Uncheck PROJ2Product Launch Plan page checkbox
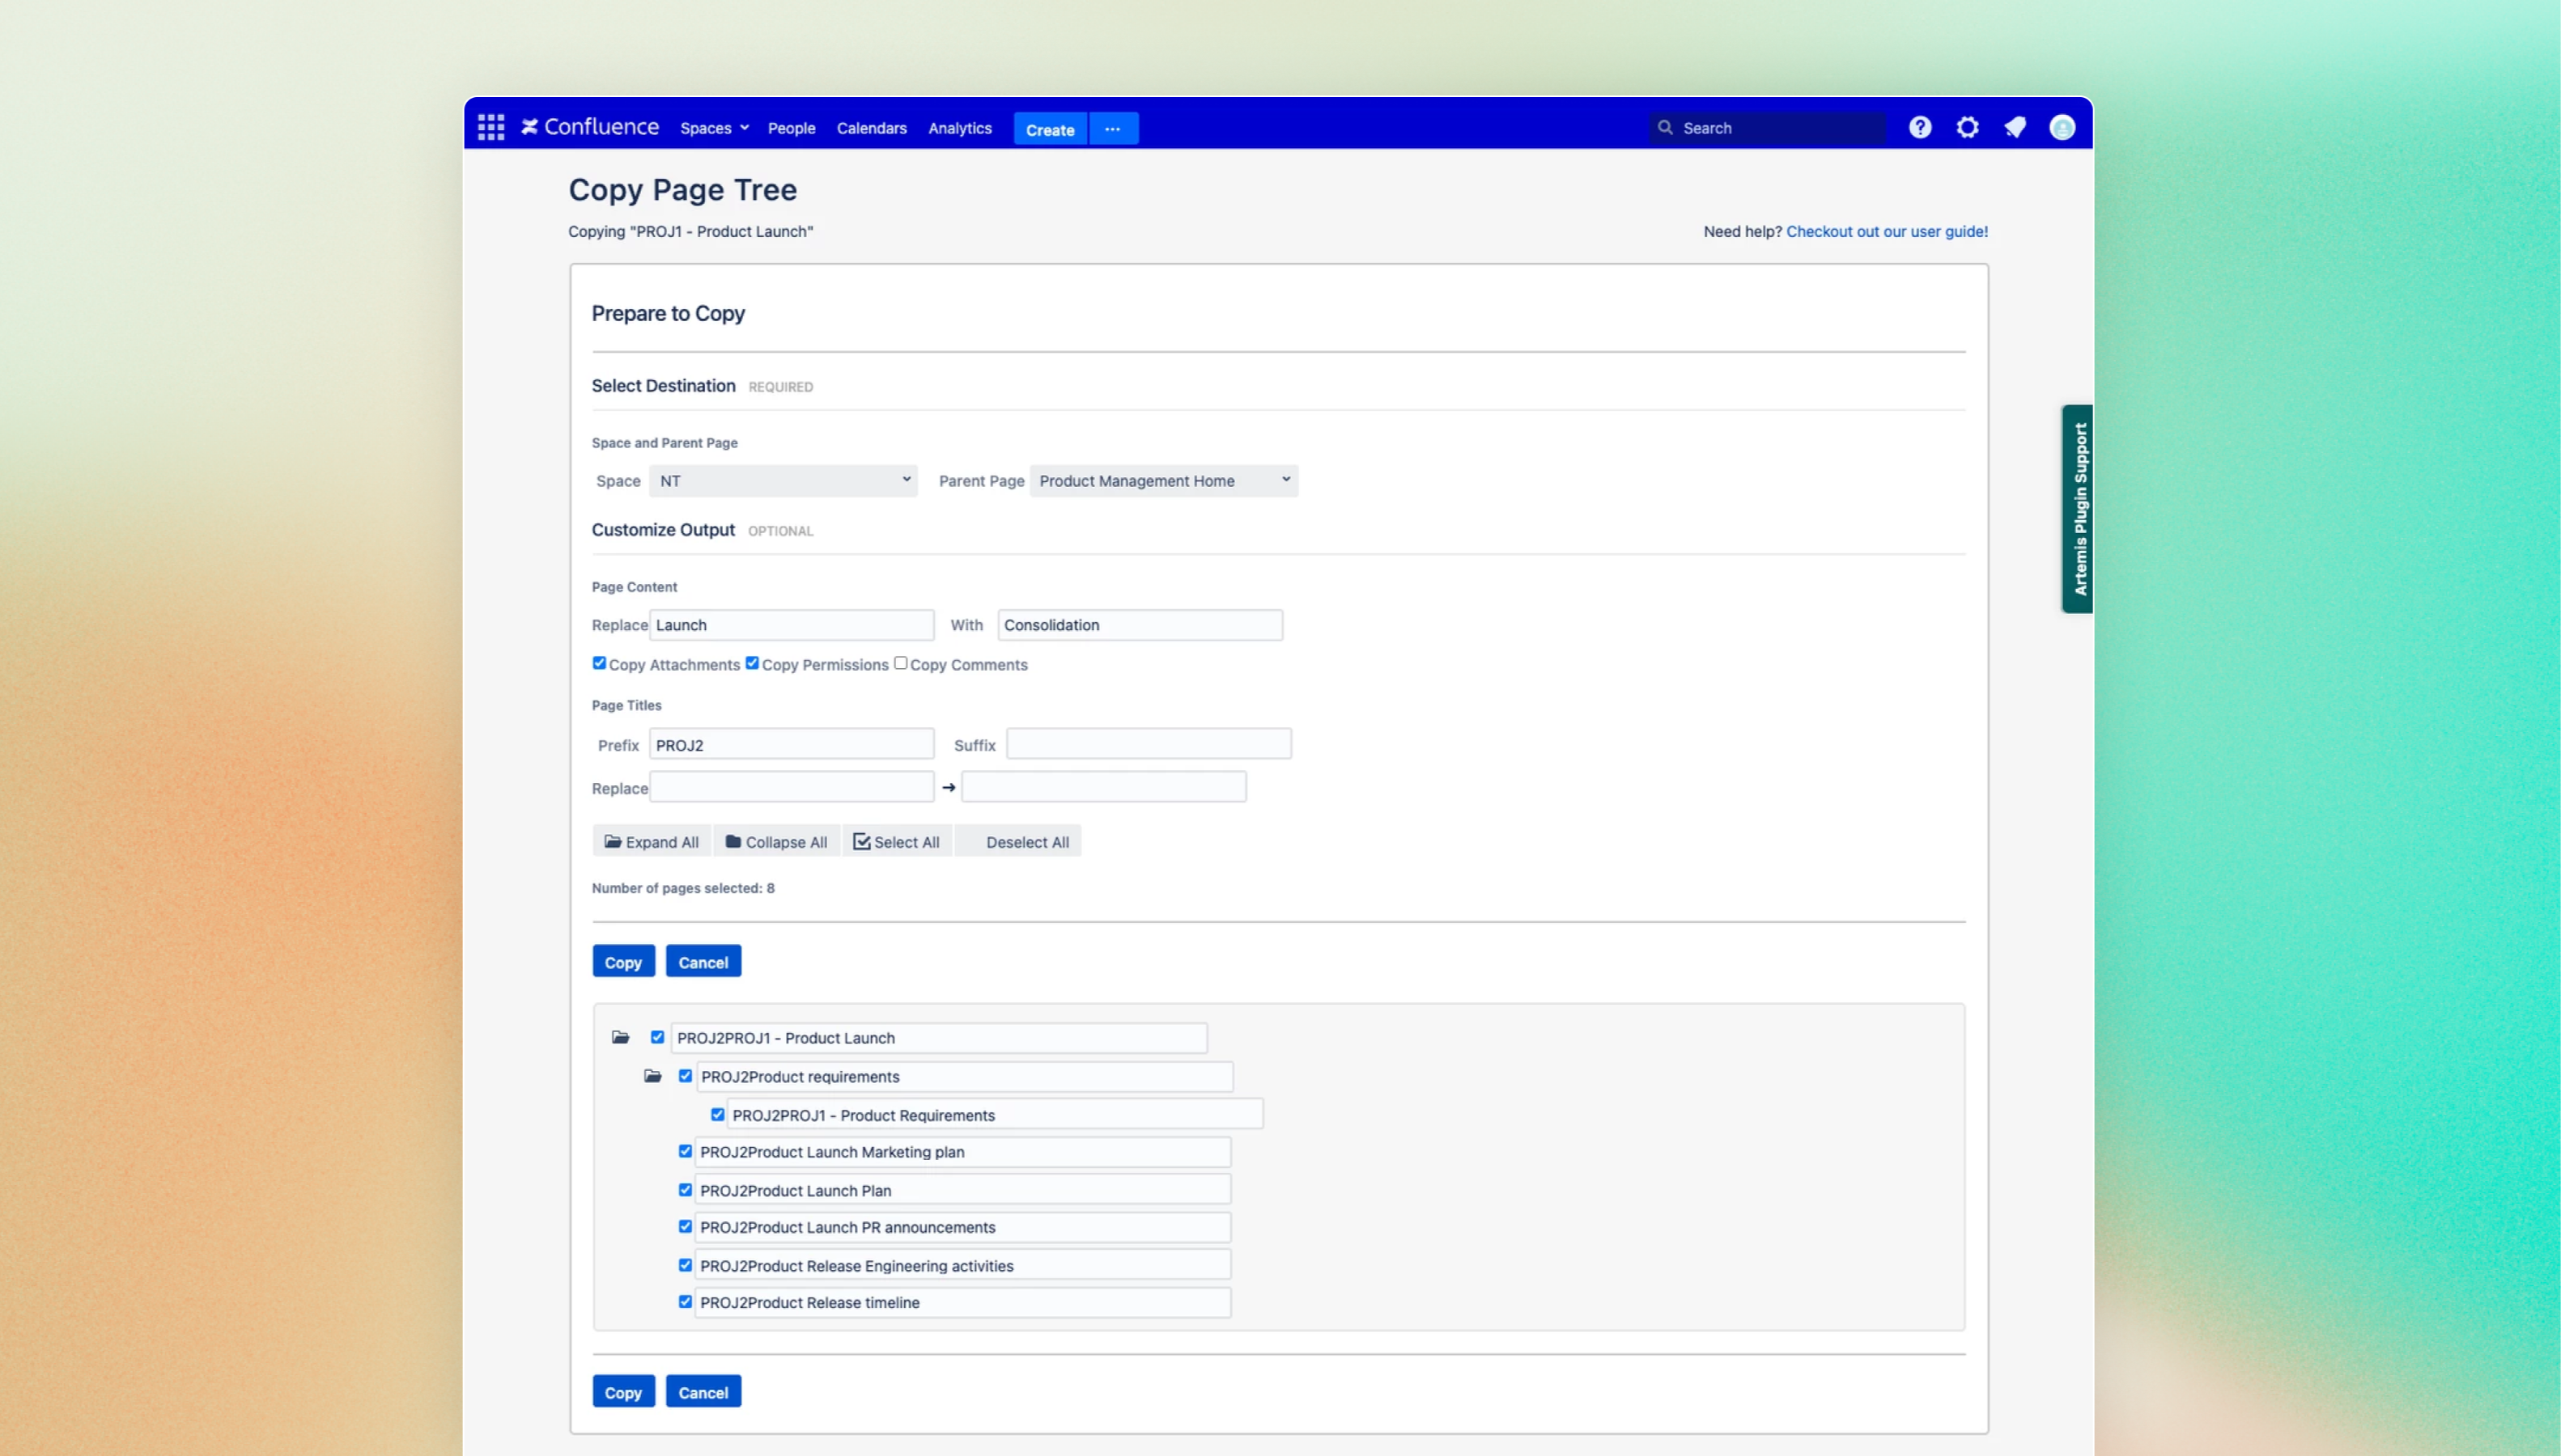Screen dimensions: 2561x1456 686,1190
